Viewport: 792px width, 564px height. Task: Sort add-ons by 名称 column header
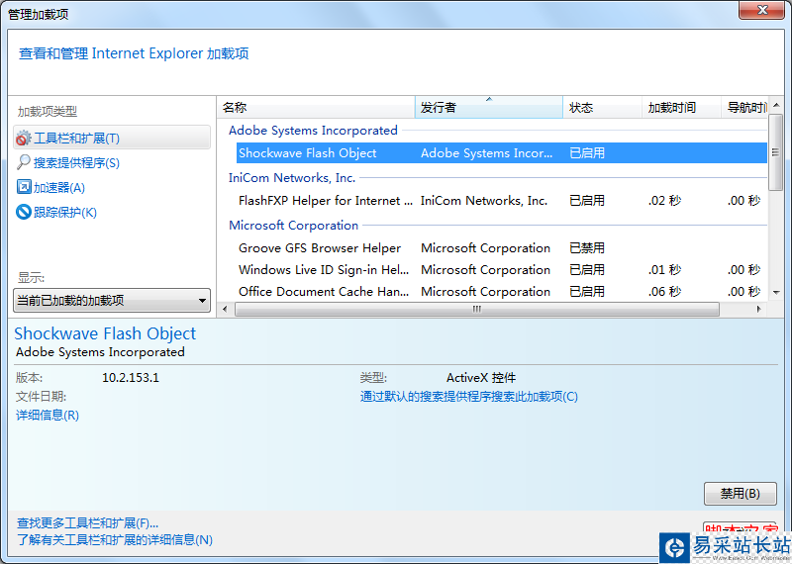tap(317, 108)
